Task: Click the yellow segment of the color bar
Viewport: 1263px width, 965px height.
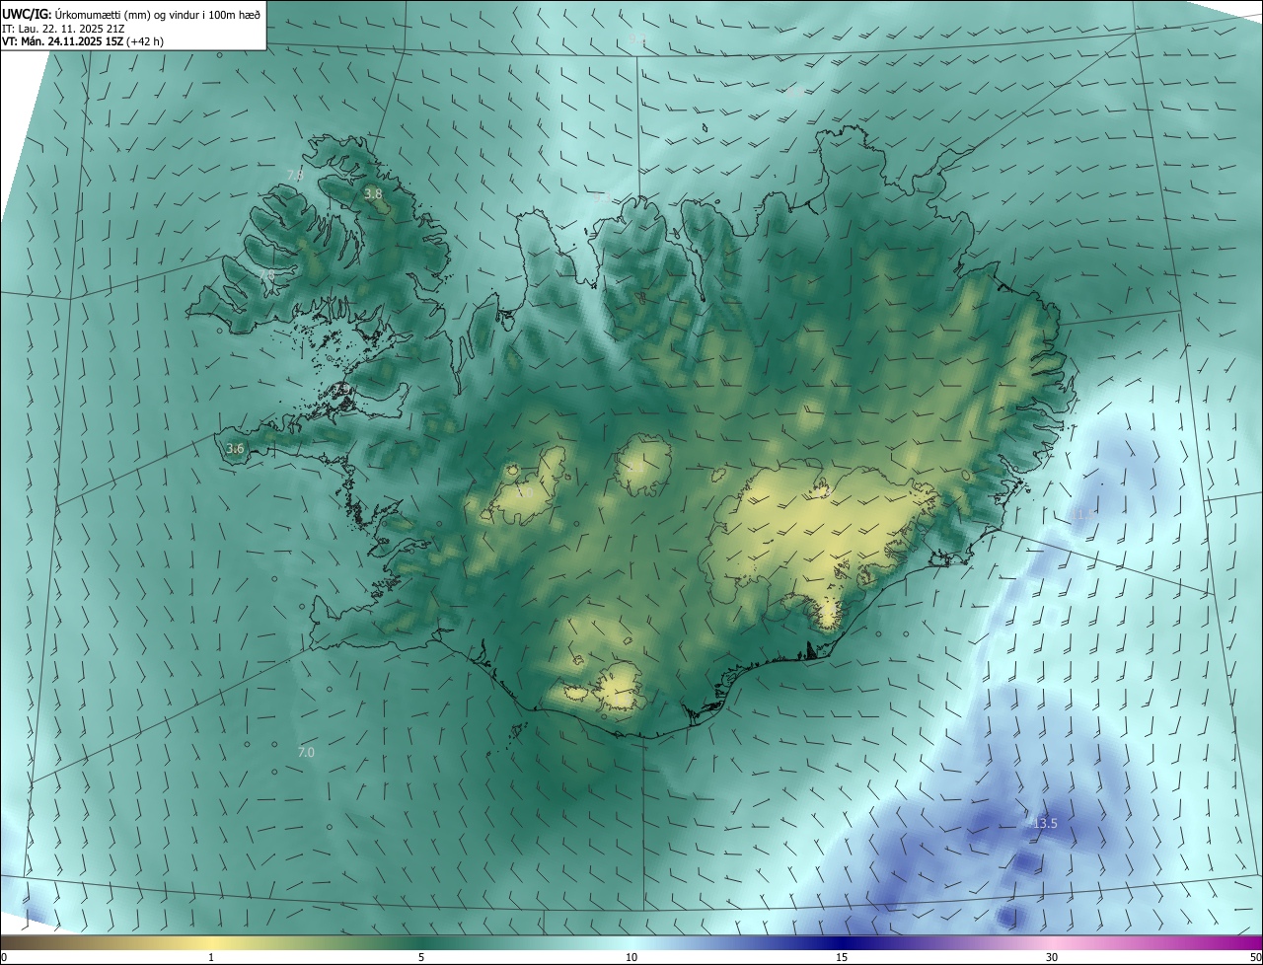Action: tap(211, 942)
